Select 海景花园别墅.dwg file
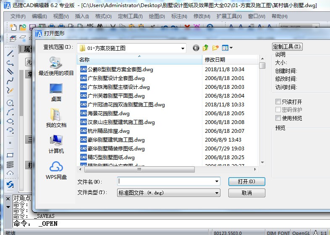The width and height of the screenshot is (330, 235). [x=108, y=114]
